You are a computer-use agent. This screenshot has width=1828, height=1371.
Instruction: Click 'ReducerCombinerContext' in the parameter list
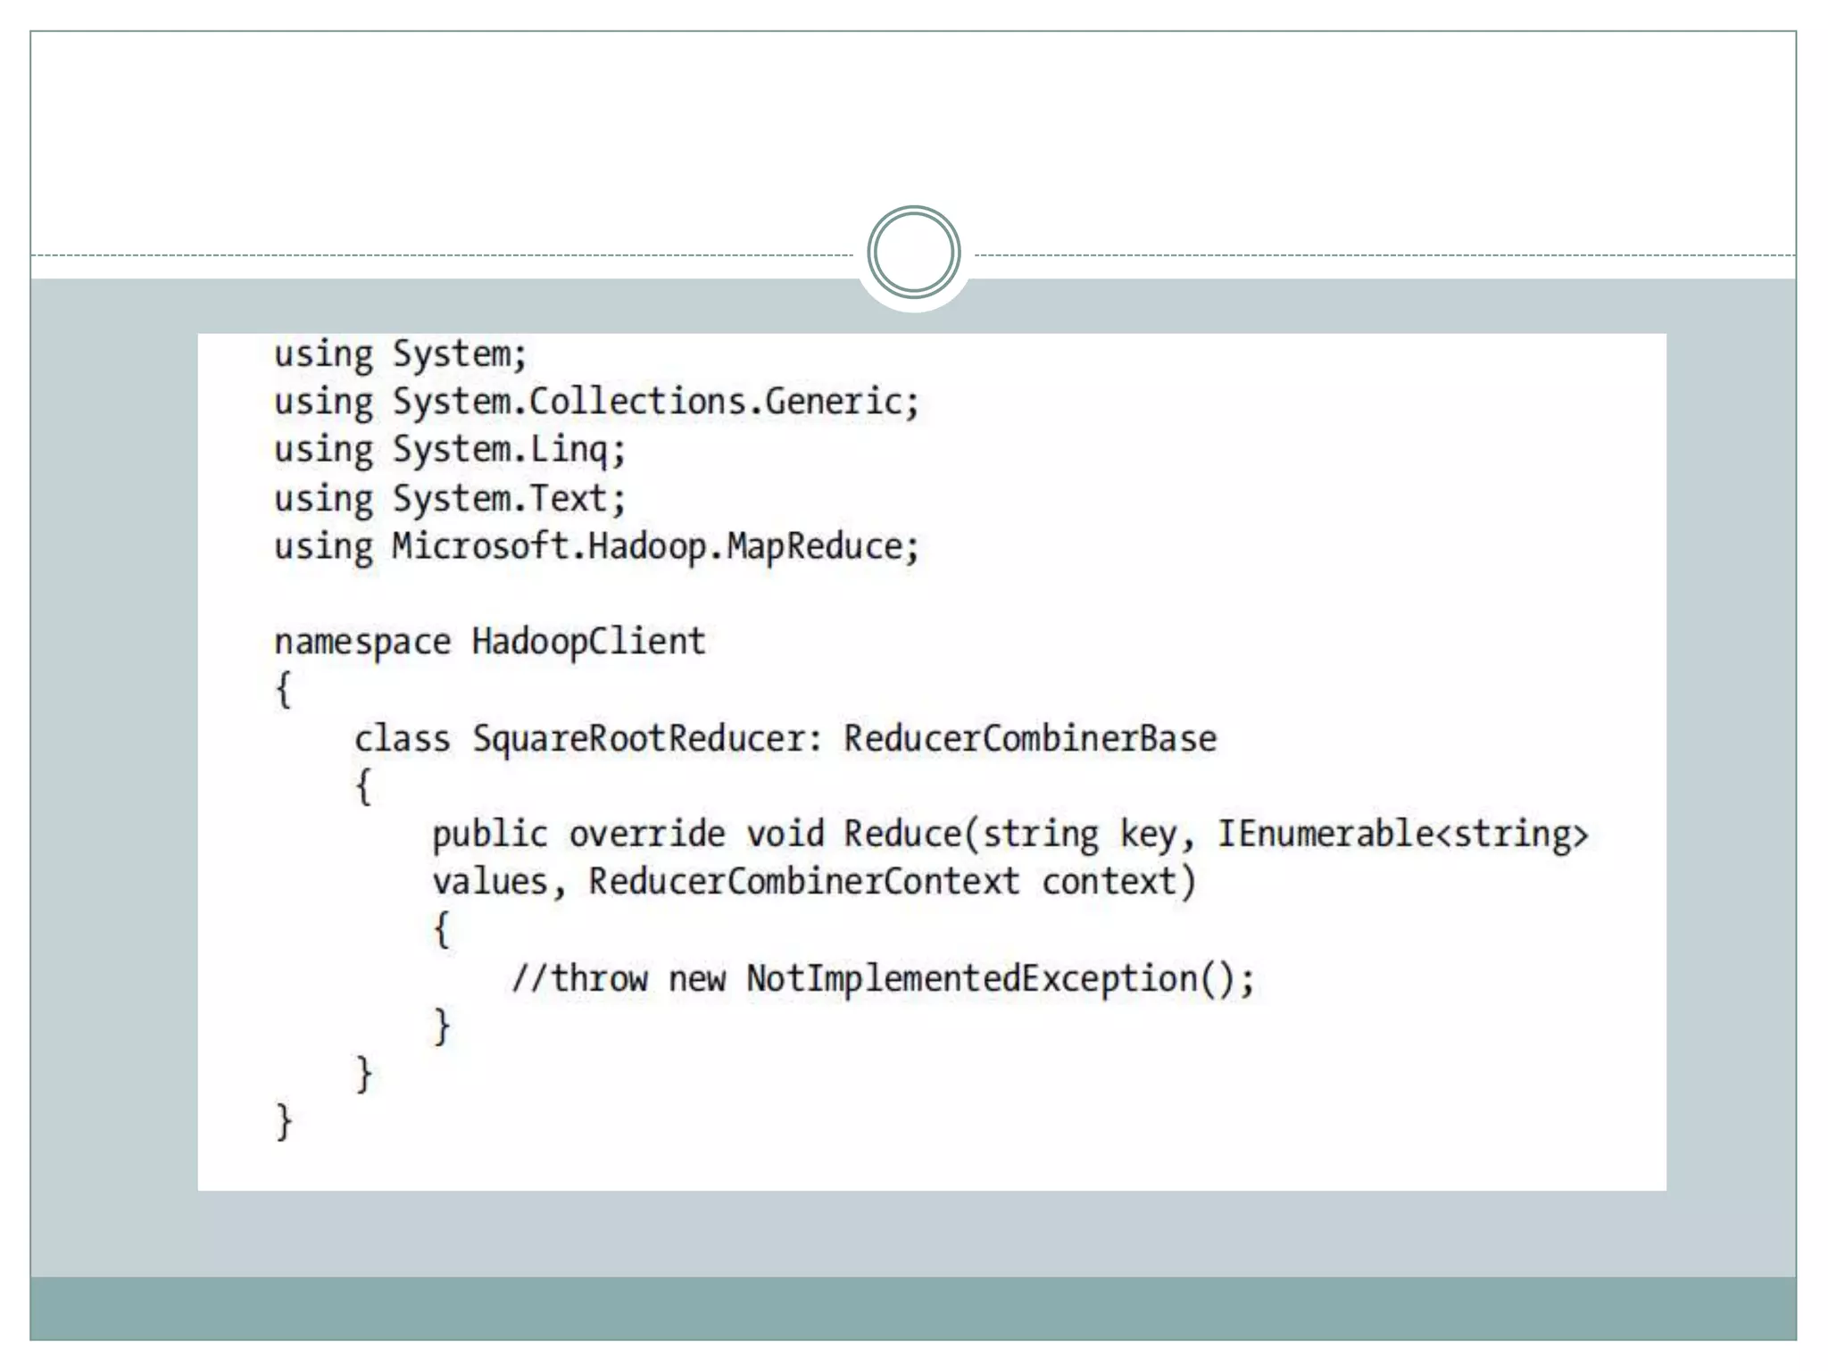[x=803, y=882]
